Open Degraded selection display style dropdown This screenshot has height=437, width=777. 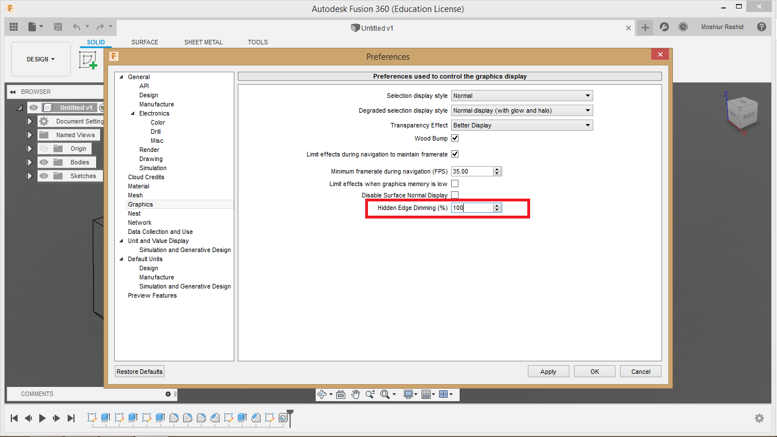pyautogui.click(x=522, y=110)
